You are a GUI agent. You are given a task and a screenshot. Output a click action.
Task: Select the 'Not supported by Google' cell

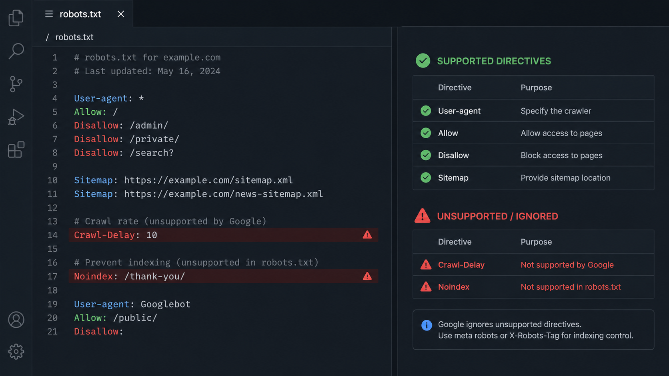[x=567, y=265]
